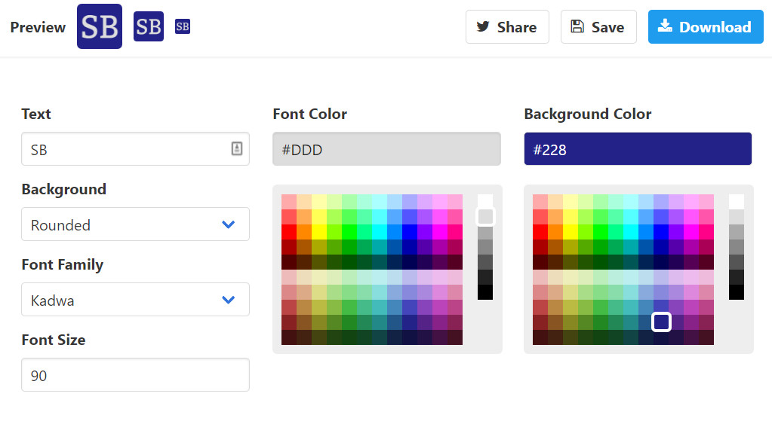Pick cyan in Background Color palette
772x421 pixels.
pos(631,232)
